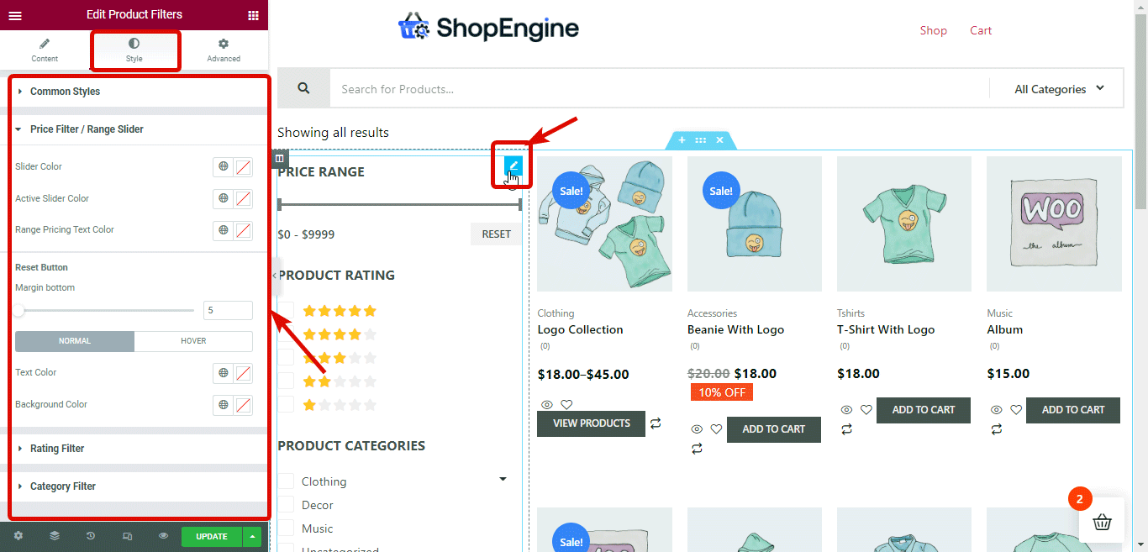This screenshot has width=1148, height=552.
Task: Check the Decor category checkbox
Action: tap(286, 505)
